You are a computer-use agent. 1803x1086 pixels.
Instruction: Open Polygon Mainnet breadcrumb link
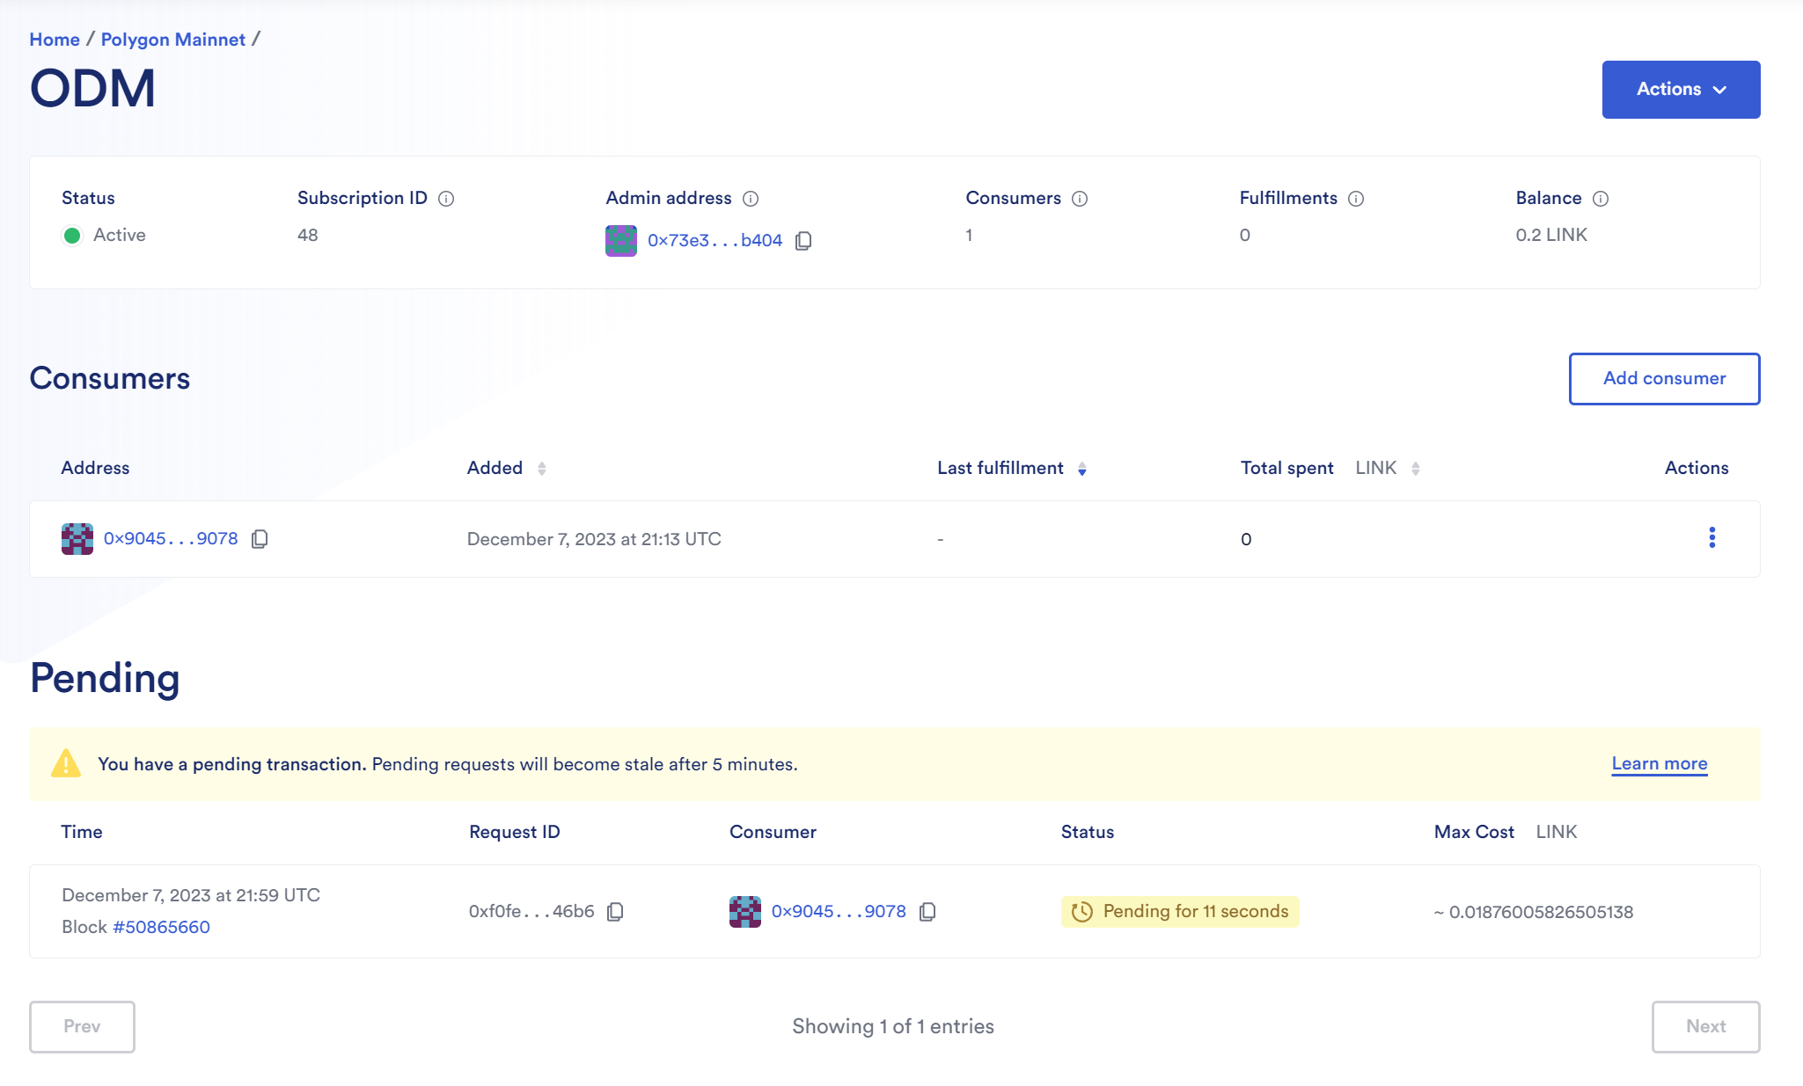tap(172, 40)
